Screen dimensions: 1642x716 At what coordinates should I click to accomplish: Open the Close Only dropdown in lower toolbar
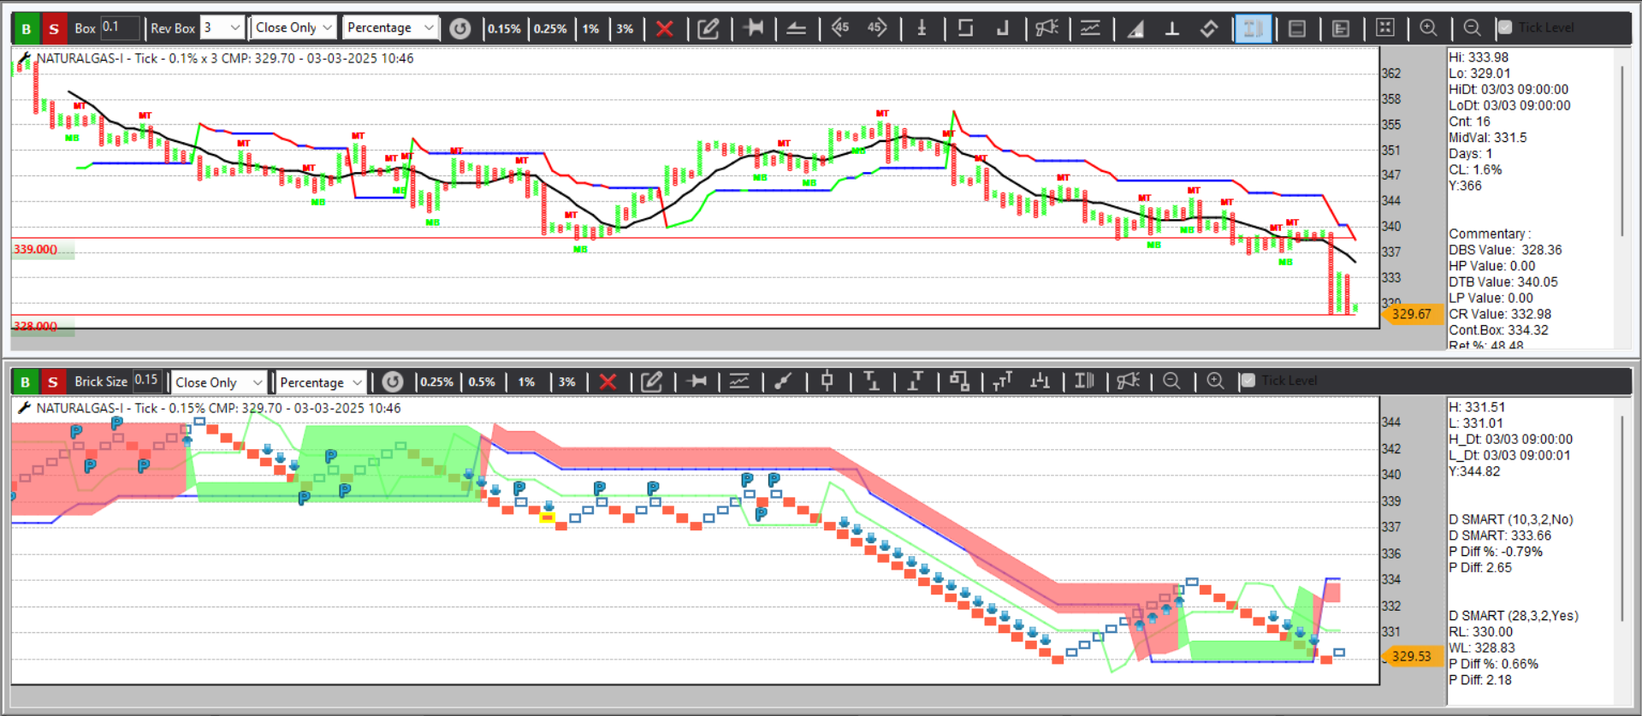[x=220, y=382]
